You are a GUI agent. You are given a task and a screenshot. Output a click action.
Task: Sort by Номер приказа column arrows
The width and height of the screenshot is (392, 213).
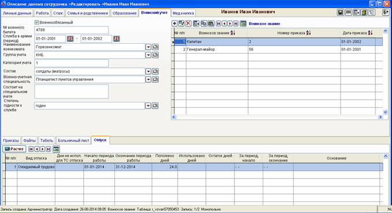click(x=308, y=33)
